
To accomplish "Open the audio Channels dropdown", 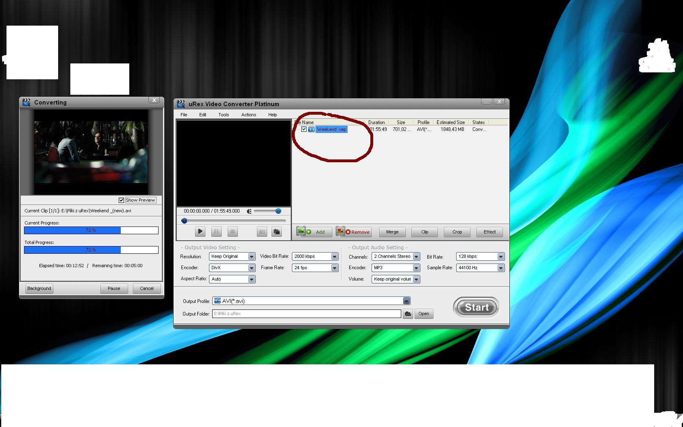I will [416, 256].
